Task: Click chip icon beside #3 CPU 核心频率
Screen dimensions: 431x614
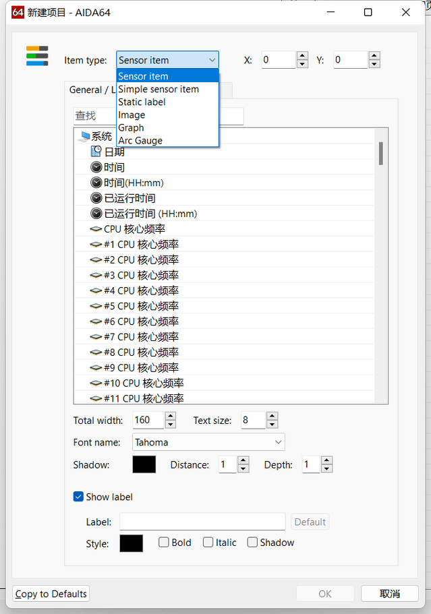Action: (96, 275)
